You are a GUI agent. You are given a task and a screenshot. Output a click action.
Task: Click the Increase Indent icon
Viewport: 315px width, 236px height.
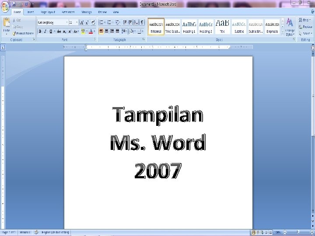130,22
